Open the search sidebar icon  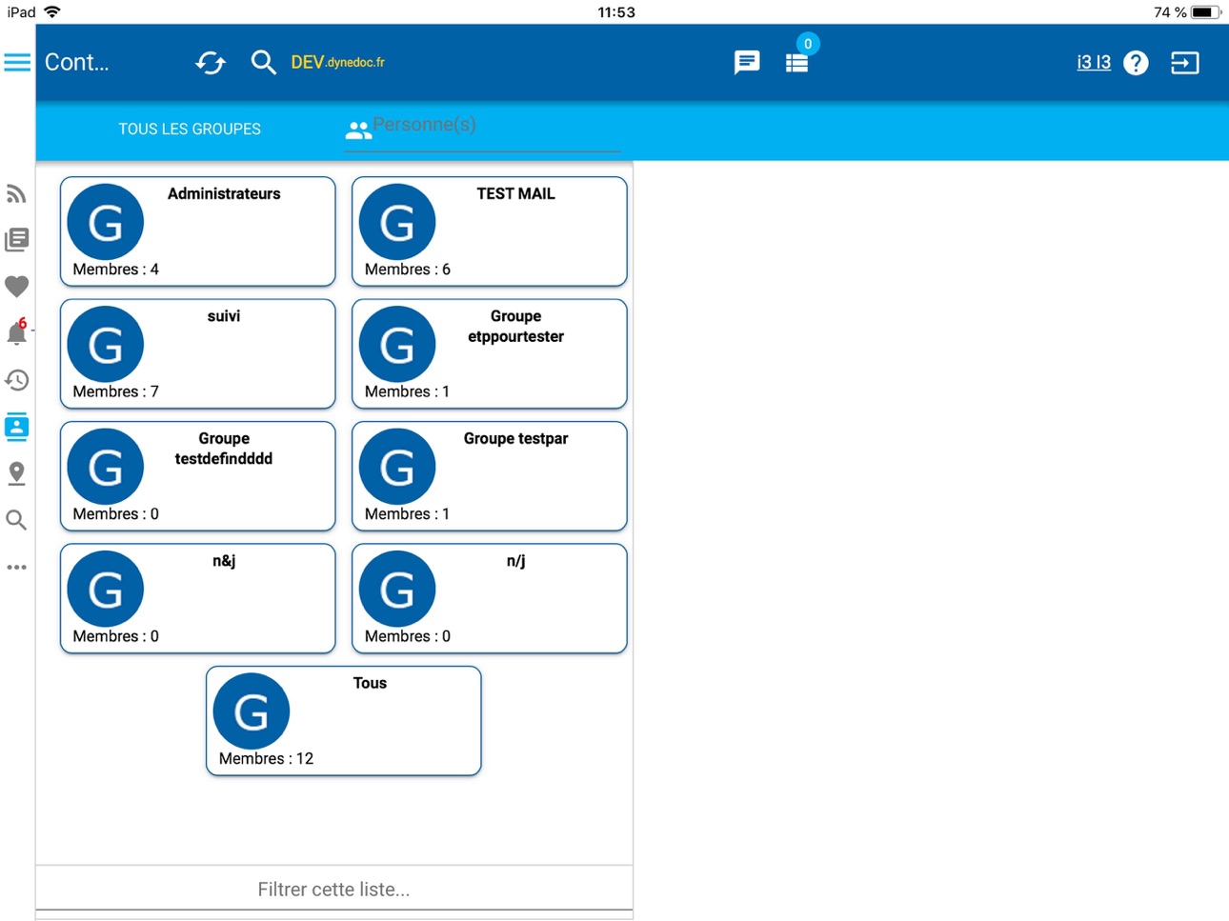[16, 520]
